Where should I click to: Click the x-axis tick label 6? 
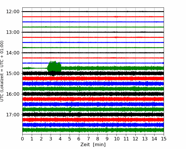[x=79, y=139]
